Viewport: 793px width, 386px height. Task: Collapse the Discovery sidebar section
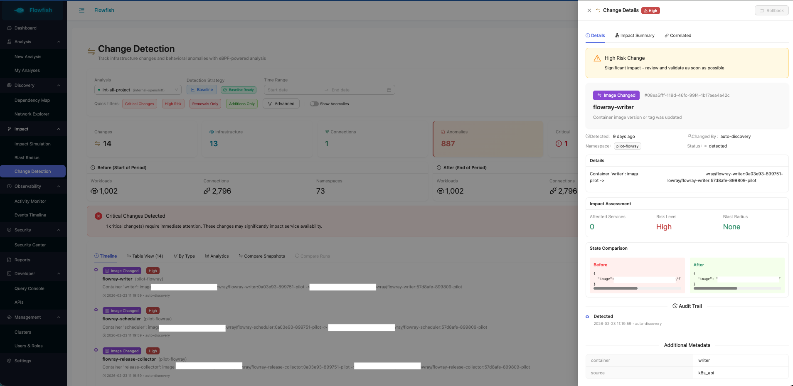(59, 85)
